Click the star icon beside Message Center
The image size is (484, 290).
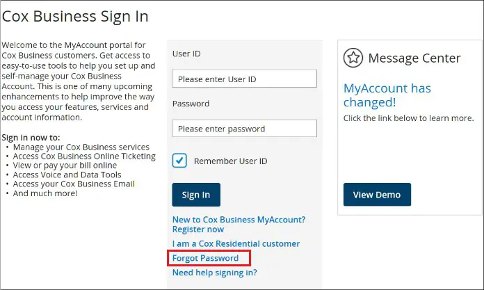coord(353,58)
